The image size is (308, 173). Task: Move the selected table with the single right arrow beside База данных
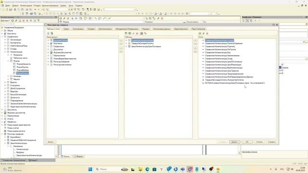[x=121, y=40]
